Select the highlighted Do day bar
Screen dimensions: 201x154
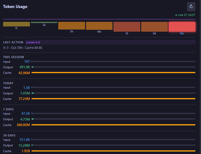(182, 26)
